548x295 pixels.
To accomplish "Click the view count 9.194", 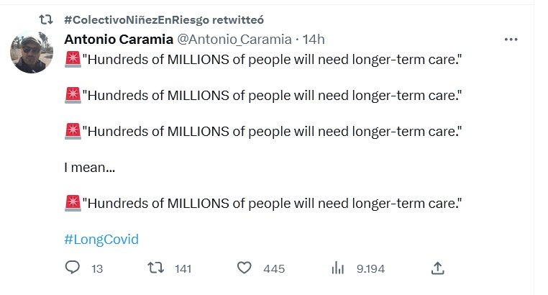I will click(370, 269).
